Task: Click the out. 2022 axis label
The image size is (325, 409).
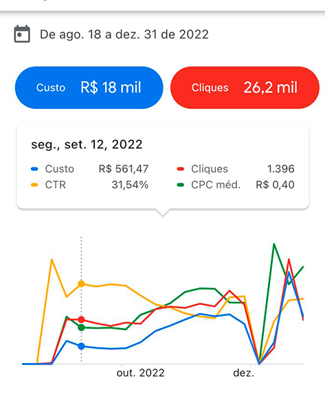Action: click(x=141, y=373)
